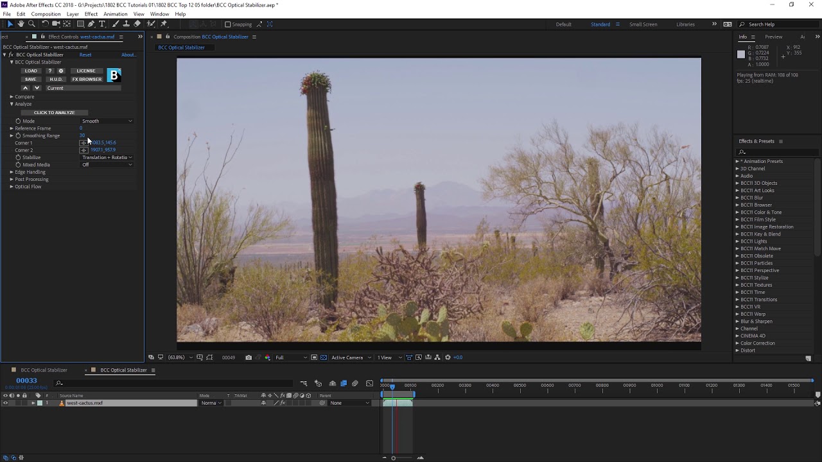Click the LOAD preset button

tap(31, 71)
